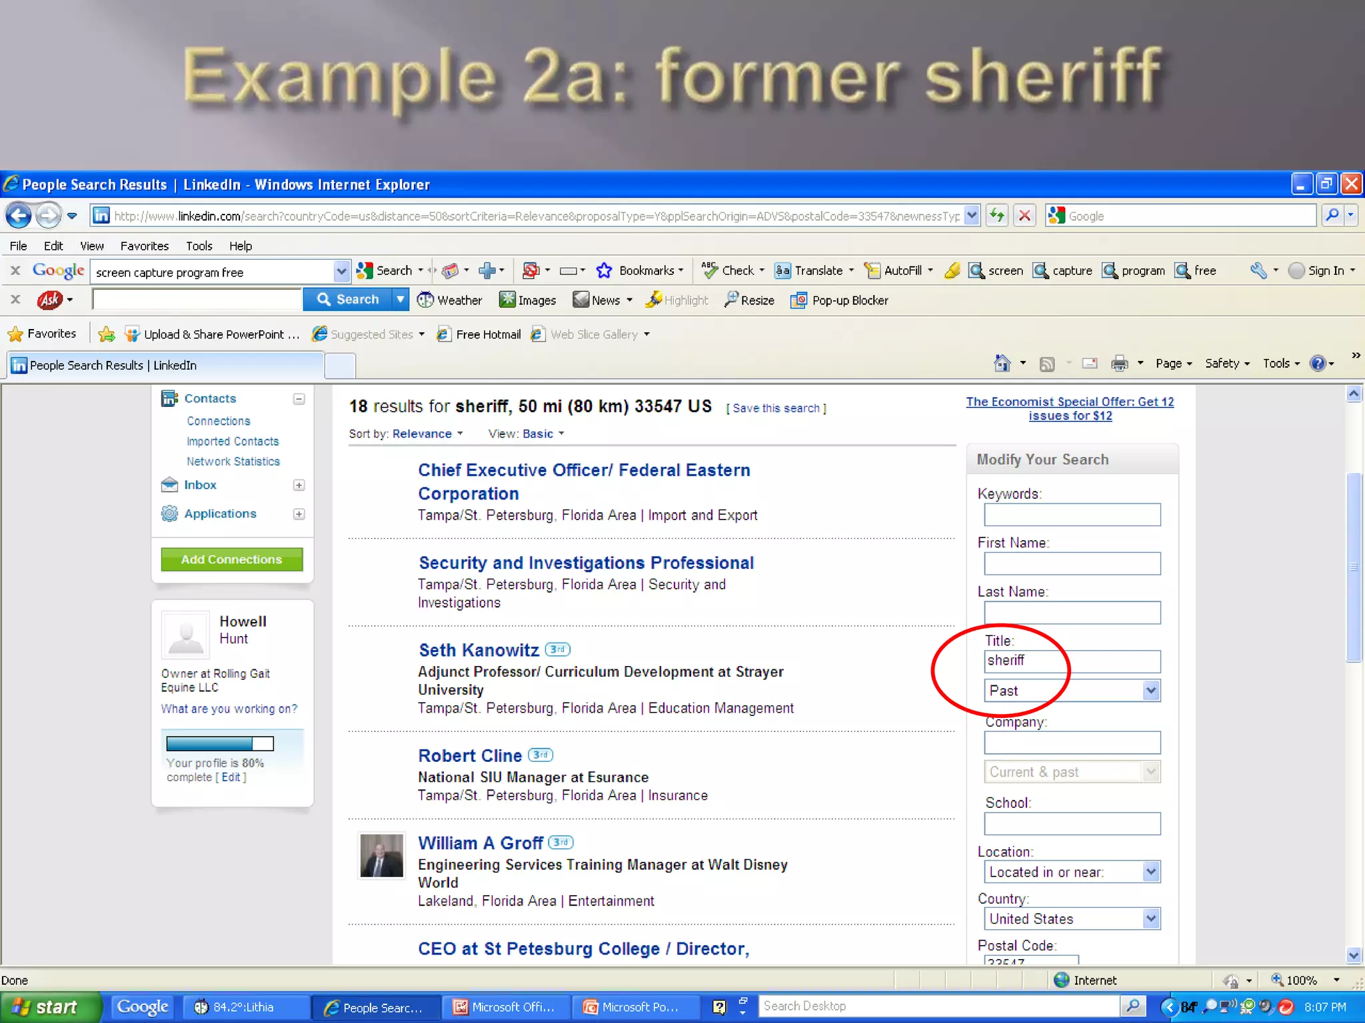Click the Add Connections button
1365x1023 pixels.
coord(232,559)
